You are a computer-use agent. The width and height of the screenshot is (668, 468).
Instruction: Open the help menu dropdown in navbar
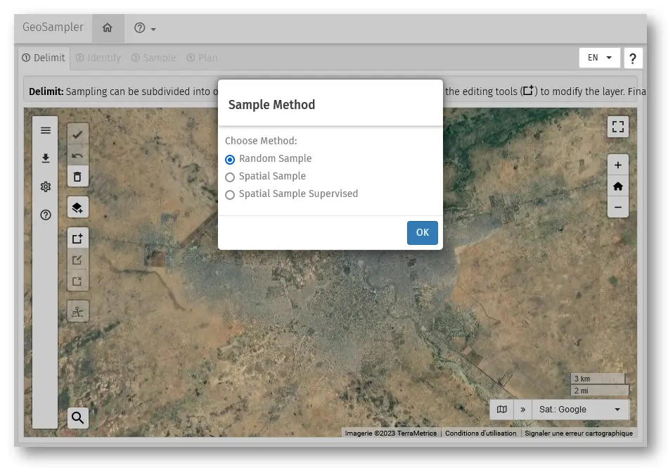[x=145, y=28]
